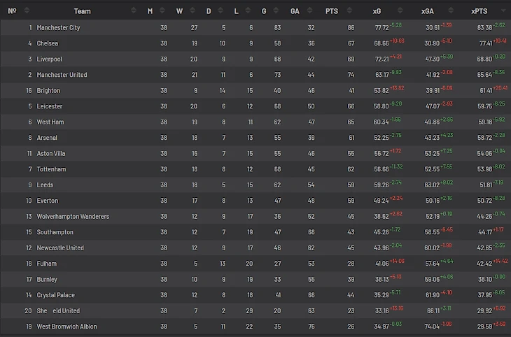The height and width of the screenshot is (337, 511).
Task: Click sort arrows next to GA header
Action: click(311, 10)
